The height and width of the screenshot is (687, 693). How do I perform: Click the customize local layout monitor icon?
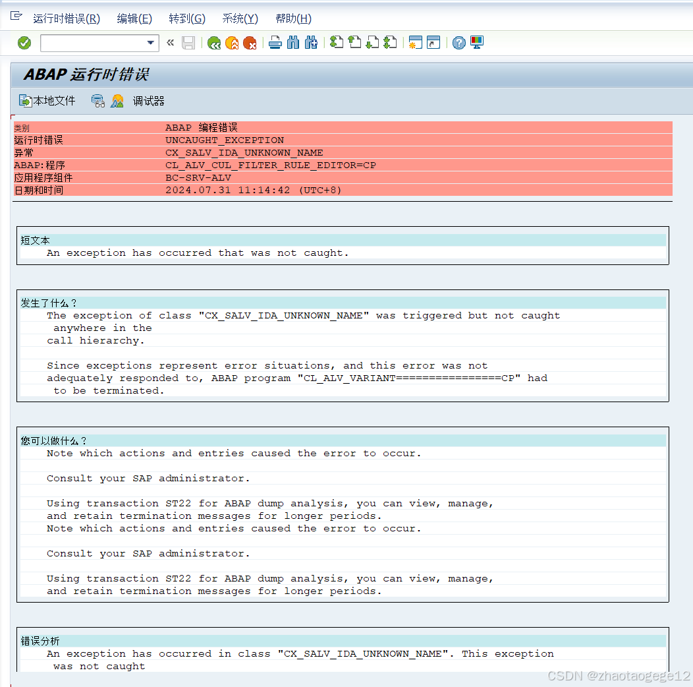coord(476,43)
